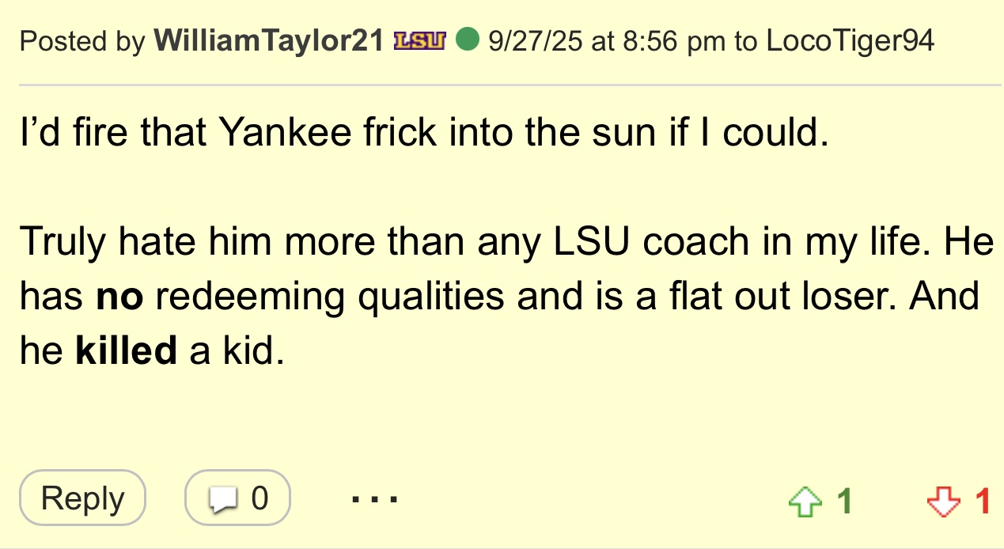
Task: Open the three-dot more options menu
Action: point(374,499)
